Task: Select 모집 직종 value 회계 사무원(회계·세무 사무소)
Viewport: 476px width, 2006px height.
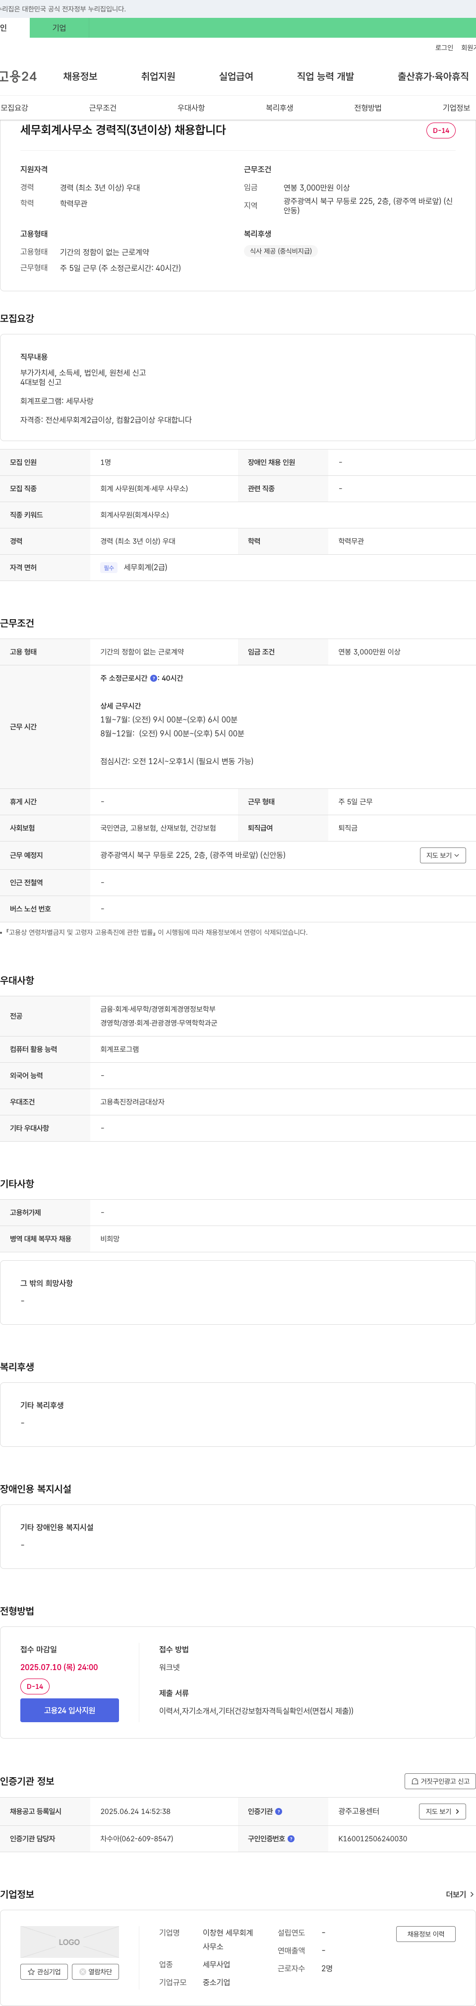Action: coord(144,488)
